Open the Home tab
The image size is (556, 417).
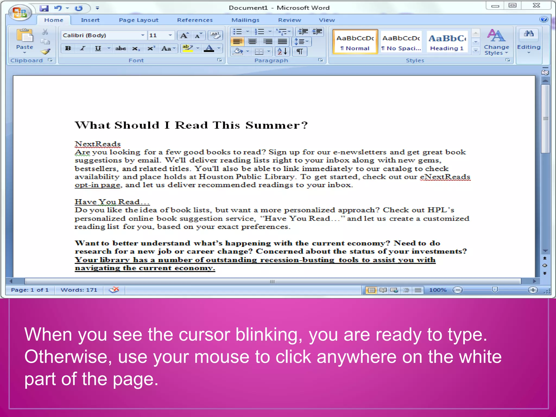coord(53,20)
